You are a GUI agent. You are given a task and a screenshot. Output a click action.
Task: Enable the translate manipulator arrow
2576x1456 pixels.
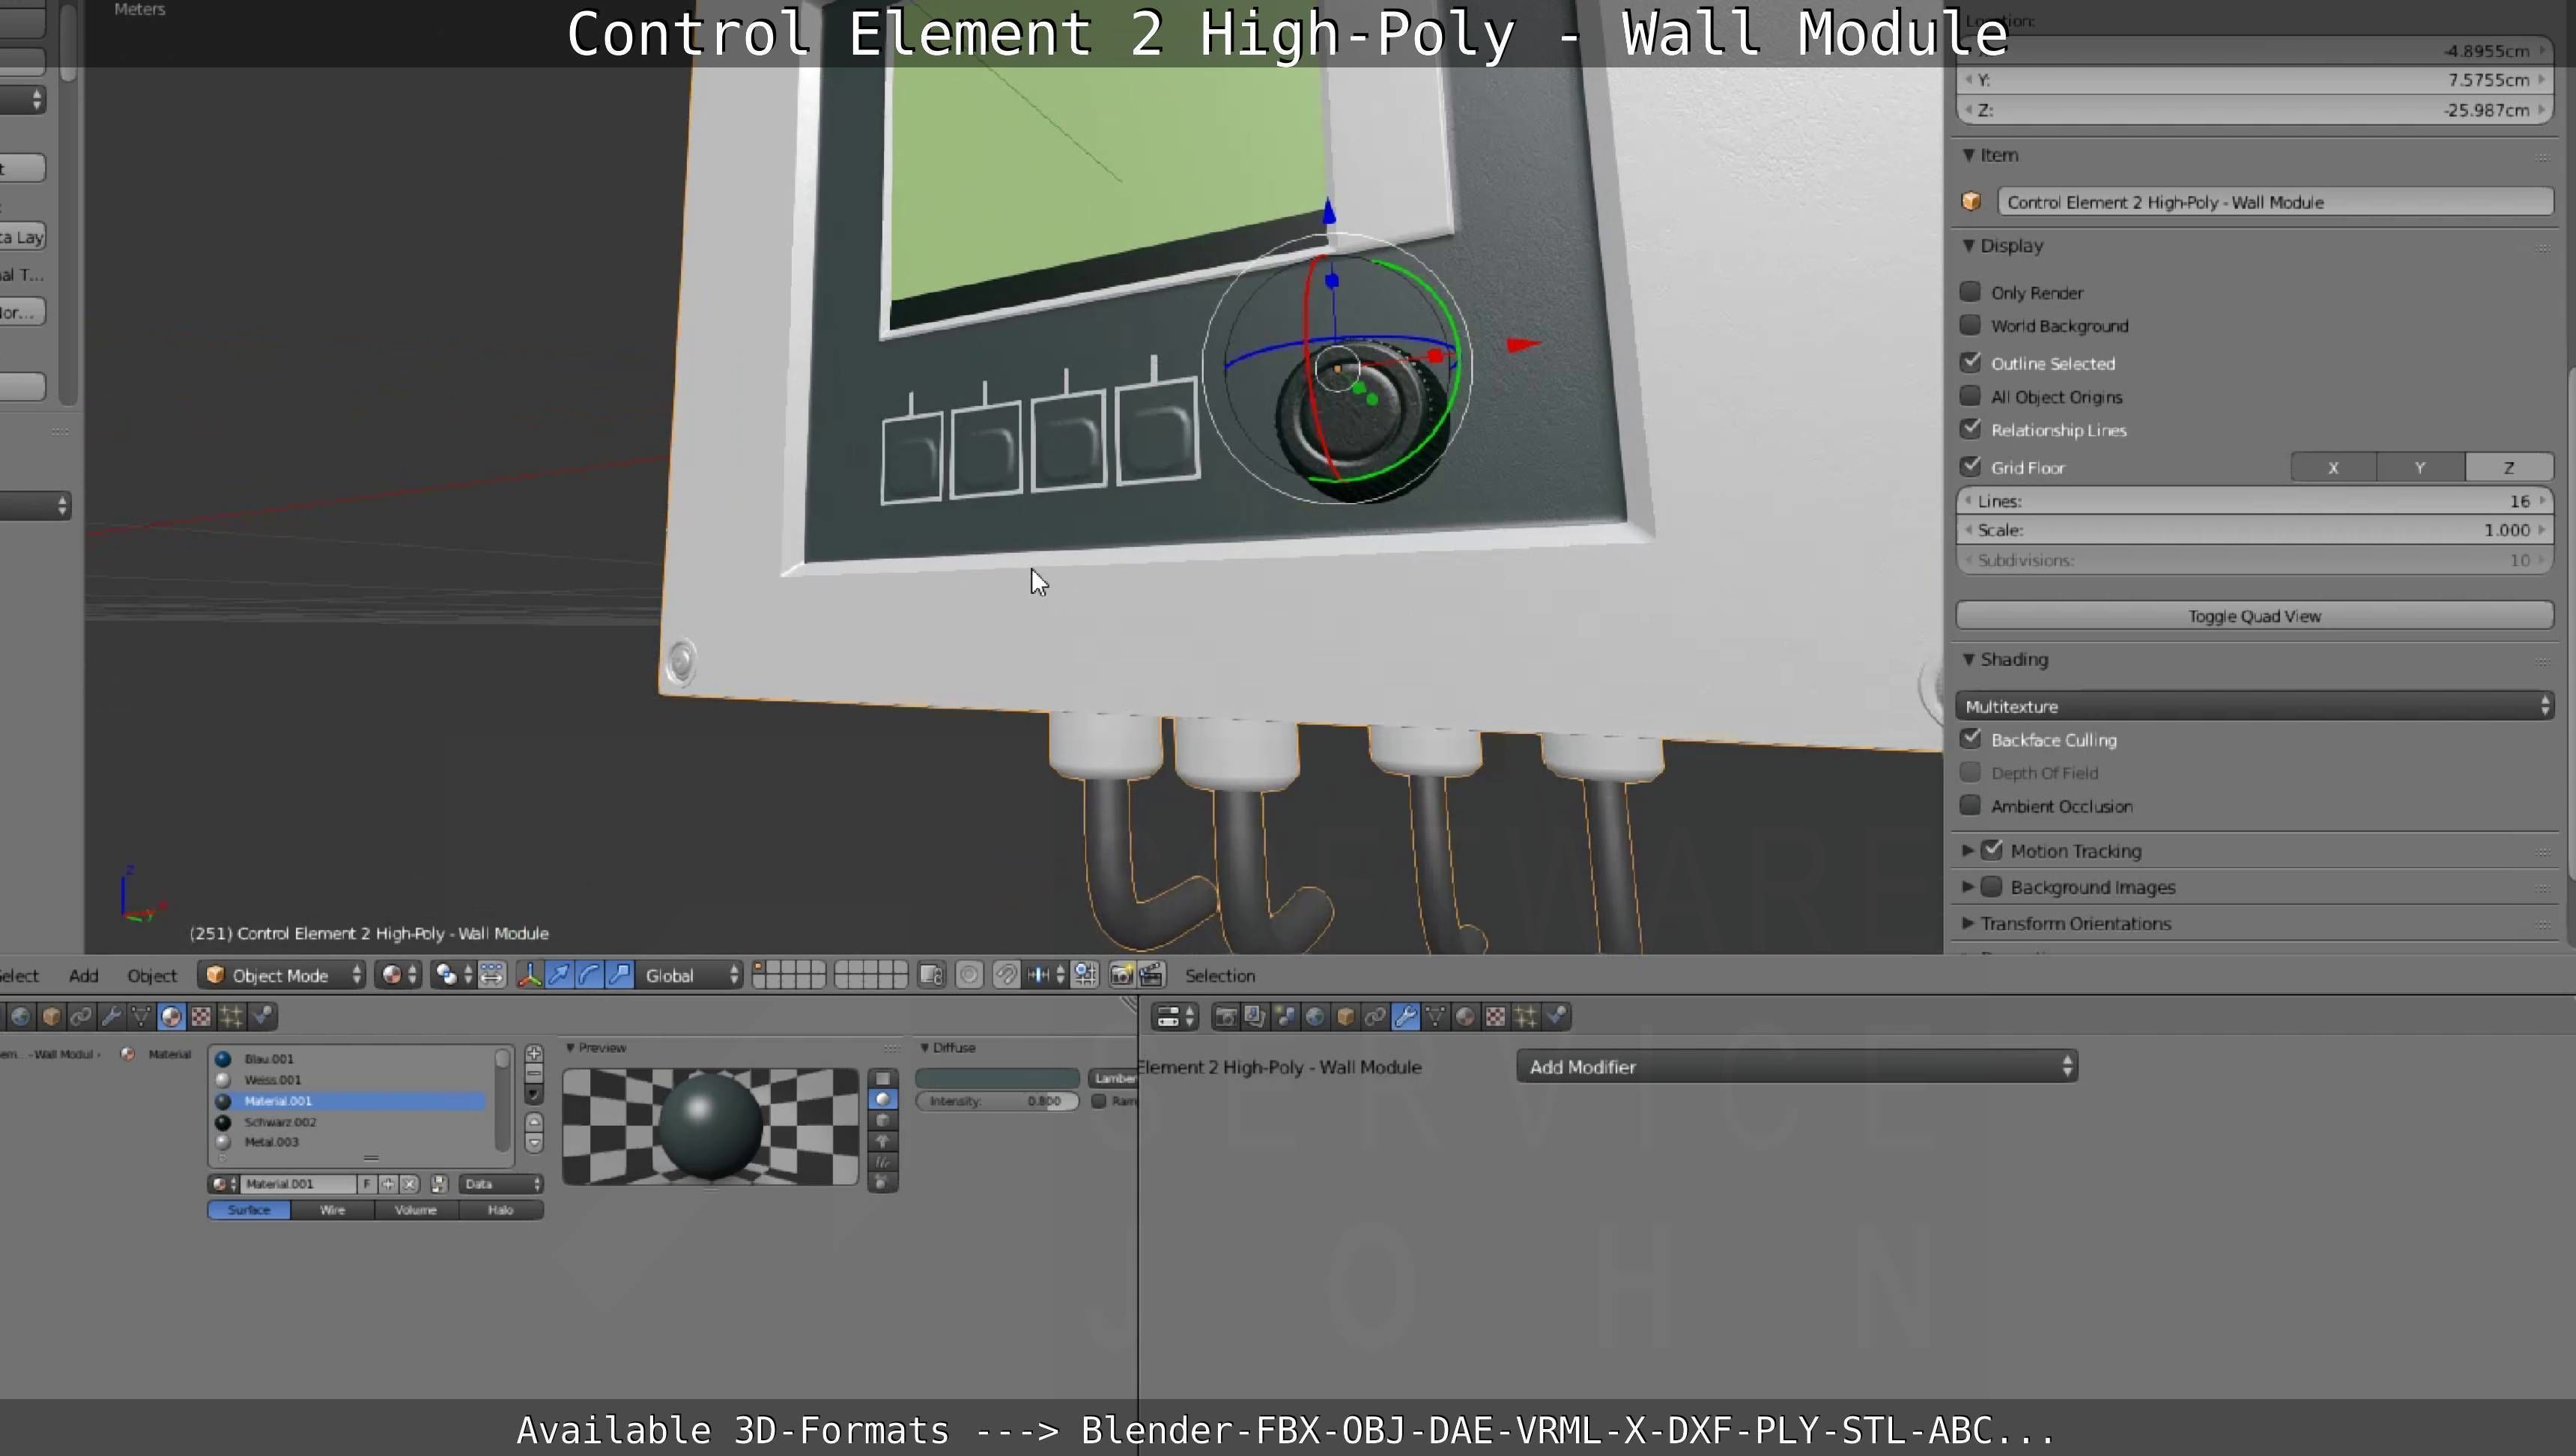pos(560,975)
